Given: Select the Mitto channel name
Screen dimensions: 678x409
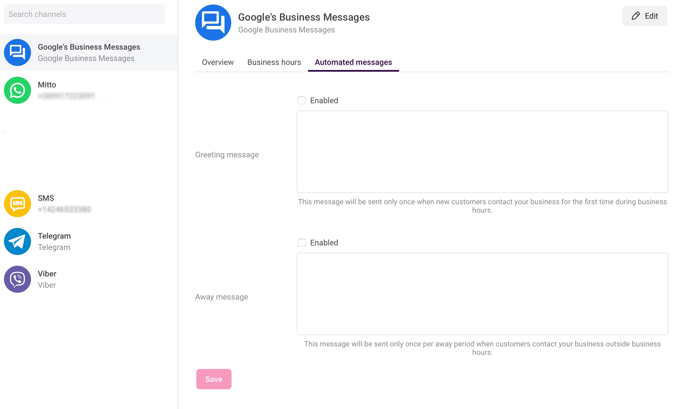Looking at the screenshot, I should click(x=47, y=85).
